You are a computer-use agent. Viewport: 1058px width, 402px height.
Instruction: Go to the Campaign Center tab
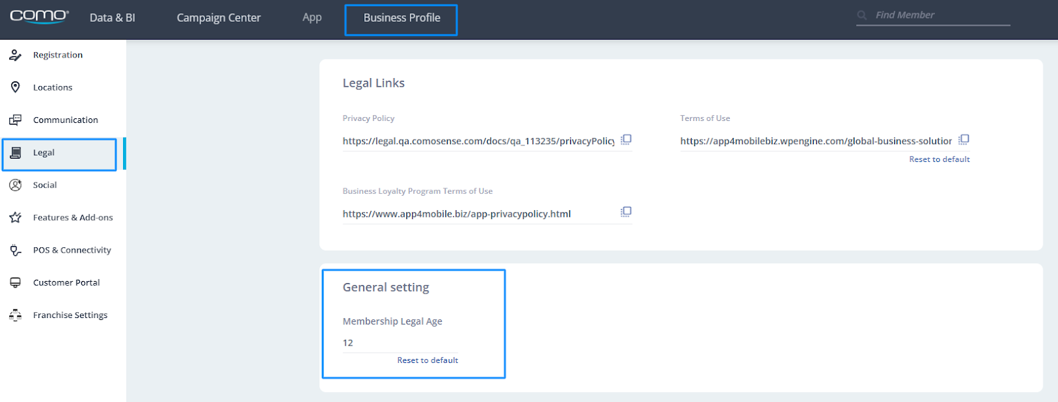click(218, 18)
